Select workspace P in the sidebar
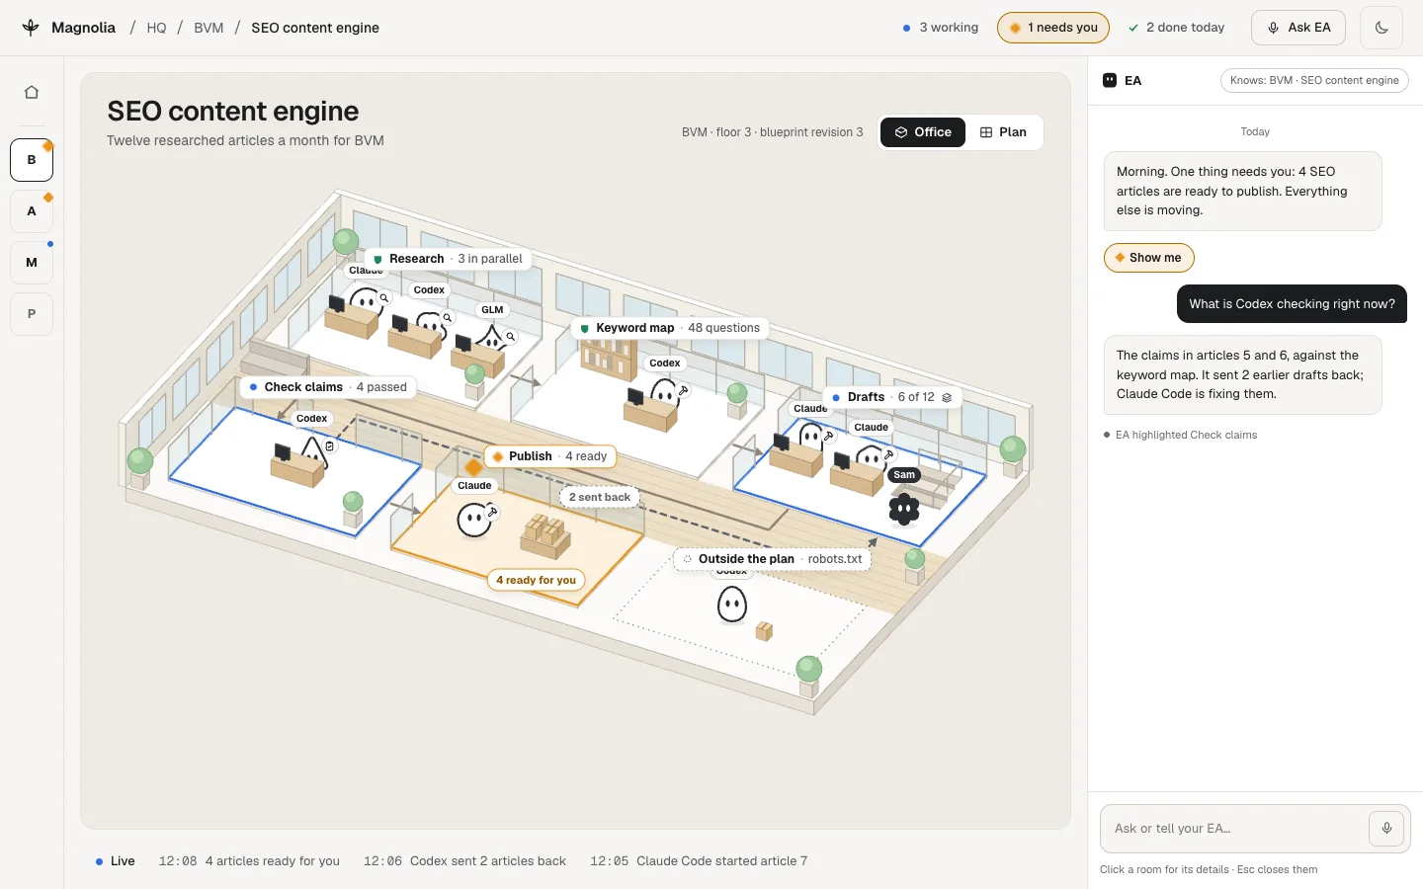The height and width of the screenshot is (889, 1423). point(32,314)
